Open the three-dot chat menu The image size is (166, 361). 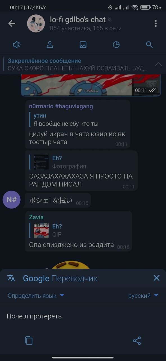[156, 23]
